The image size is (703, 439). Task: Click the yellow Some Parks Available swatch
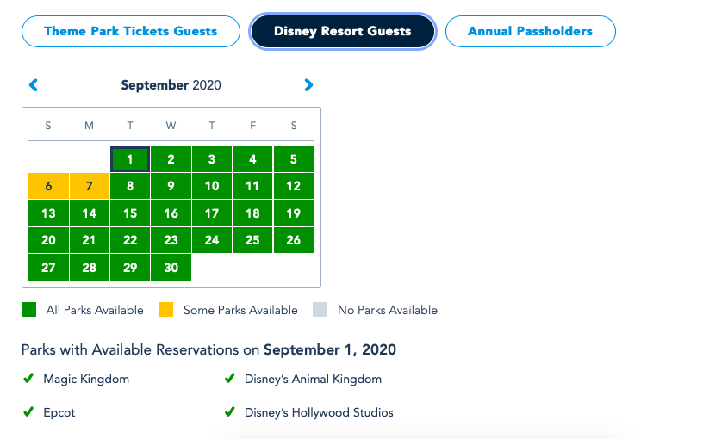(166, 310)
